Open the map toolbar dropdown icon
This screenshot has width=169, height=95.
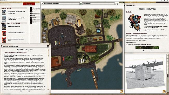(116, 4)
